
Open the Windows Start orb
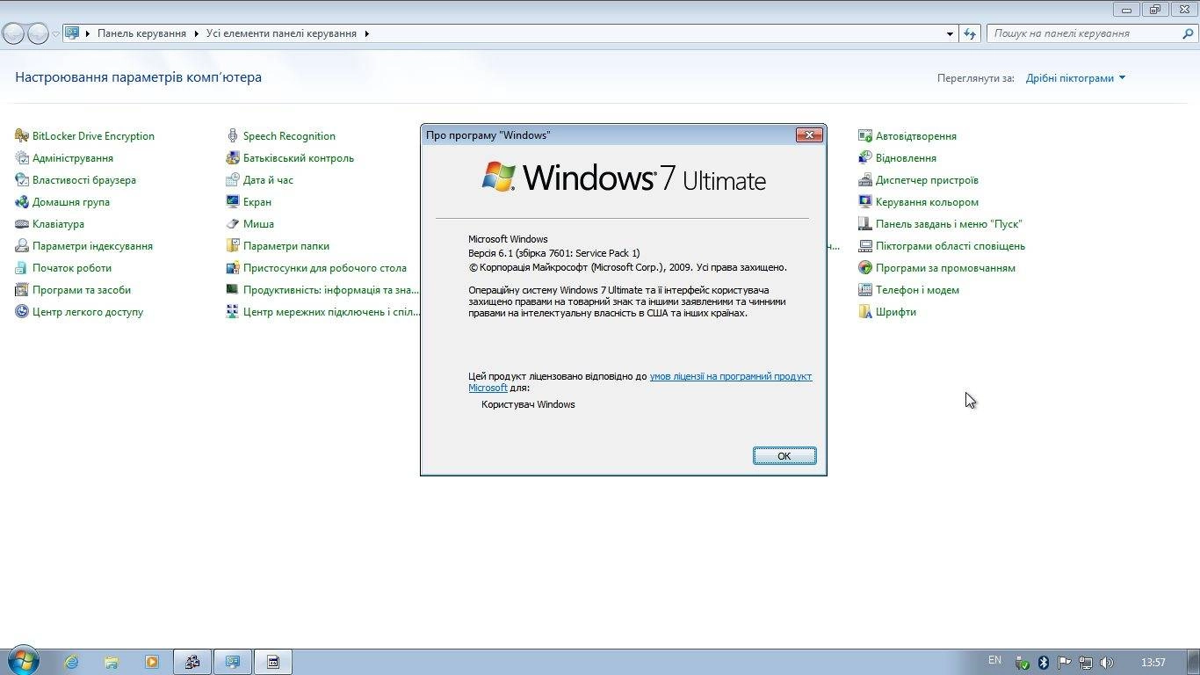23,661
